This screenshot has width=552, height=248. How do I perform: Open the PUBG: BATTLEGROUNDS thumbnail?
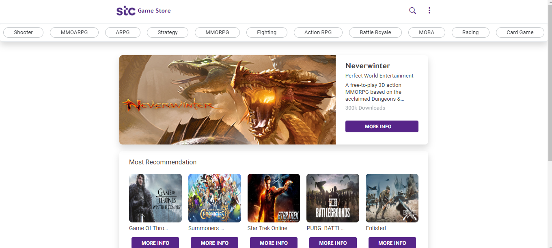coord(332,198)
